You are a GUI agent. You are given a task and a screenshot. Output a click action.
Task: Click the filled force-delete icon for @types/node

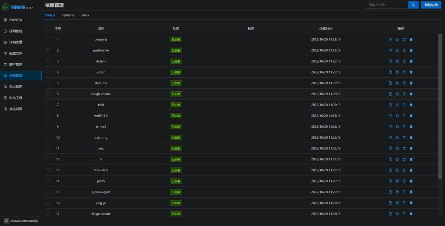point(411,214)
